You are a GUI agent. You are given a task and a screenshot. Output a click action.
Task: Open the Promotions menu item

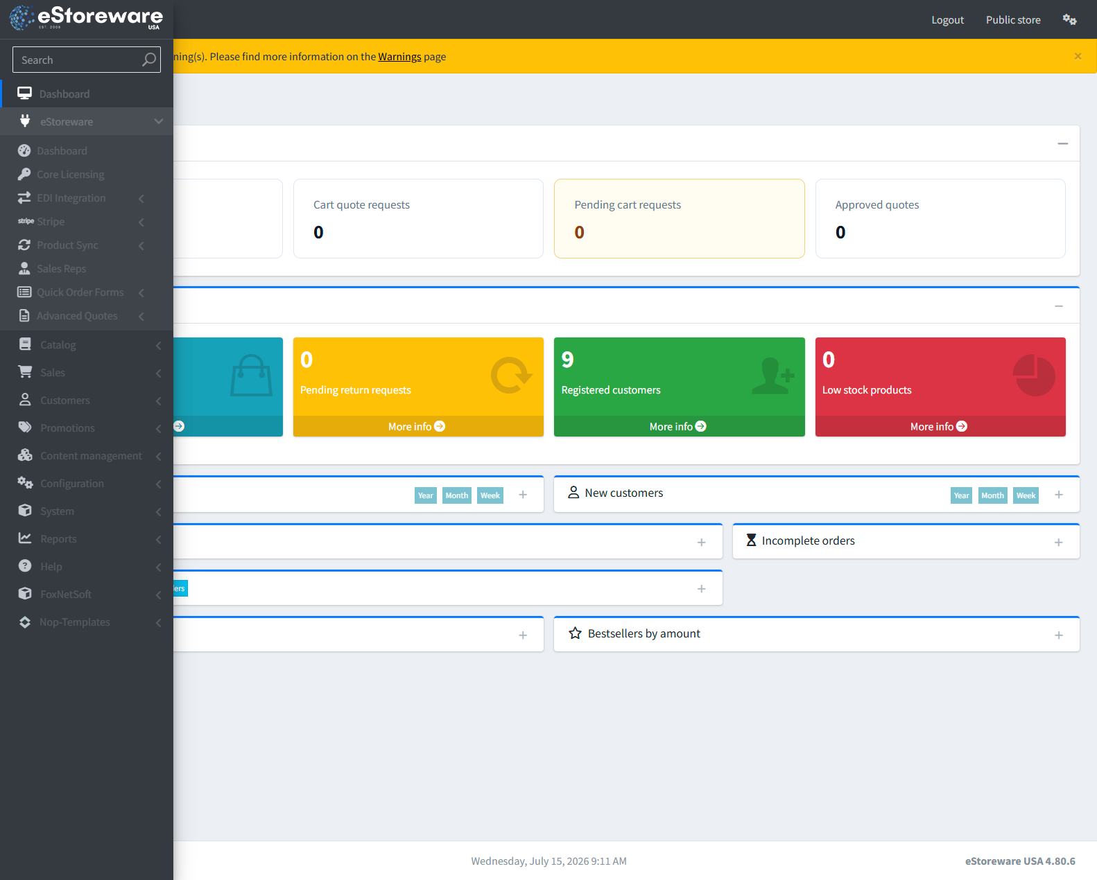(87, 428)
